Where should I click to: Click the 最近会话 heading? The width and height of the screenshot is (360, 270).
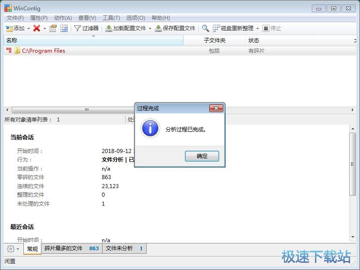point(22,227)
